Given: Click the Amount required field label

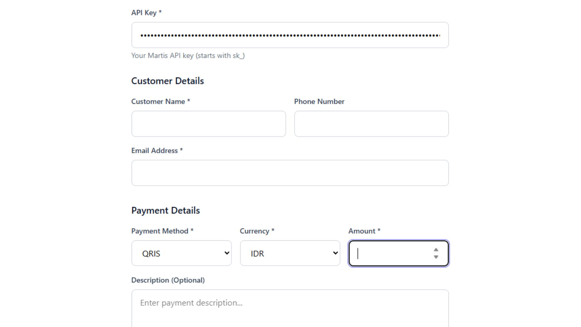Looking at the screenshot, I should pos(364,231).
